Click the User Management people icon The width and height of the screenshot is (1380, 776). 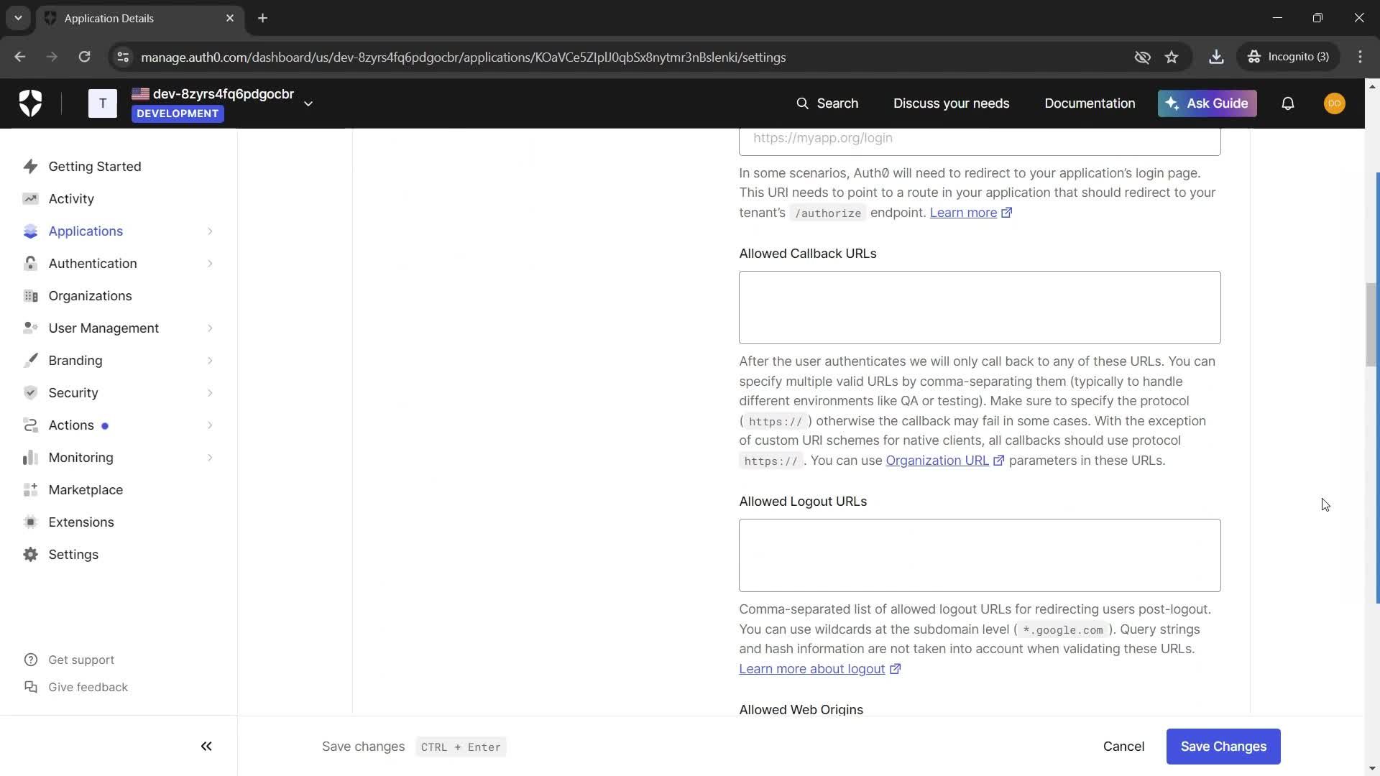tap(30, 328)
